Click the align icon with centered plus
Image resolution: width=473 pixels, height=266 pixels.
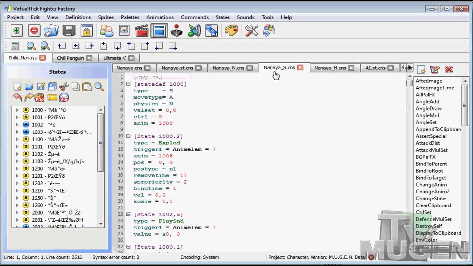pyautogui.click(x=76, y=46)
